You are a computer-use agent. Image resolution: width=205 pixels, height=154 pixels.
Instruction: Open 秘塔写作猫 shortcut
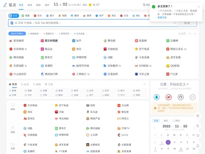81,66
